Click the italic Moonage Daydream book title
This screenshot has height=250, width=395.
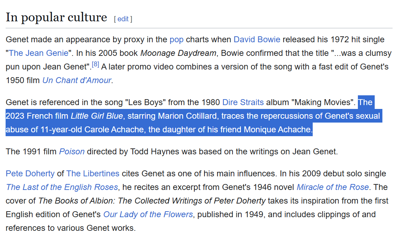point(178,53)
